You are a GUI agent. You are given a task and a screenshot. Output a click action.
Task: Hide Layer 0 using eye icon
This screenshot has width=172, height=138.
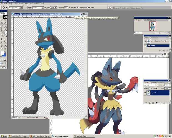[x=145, y=93]
